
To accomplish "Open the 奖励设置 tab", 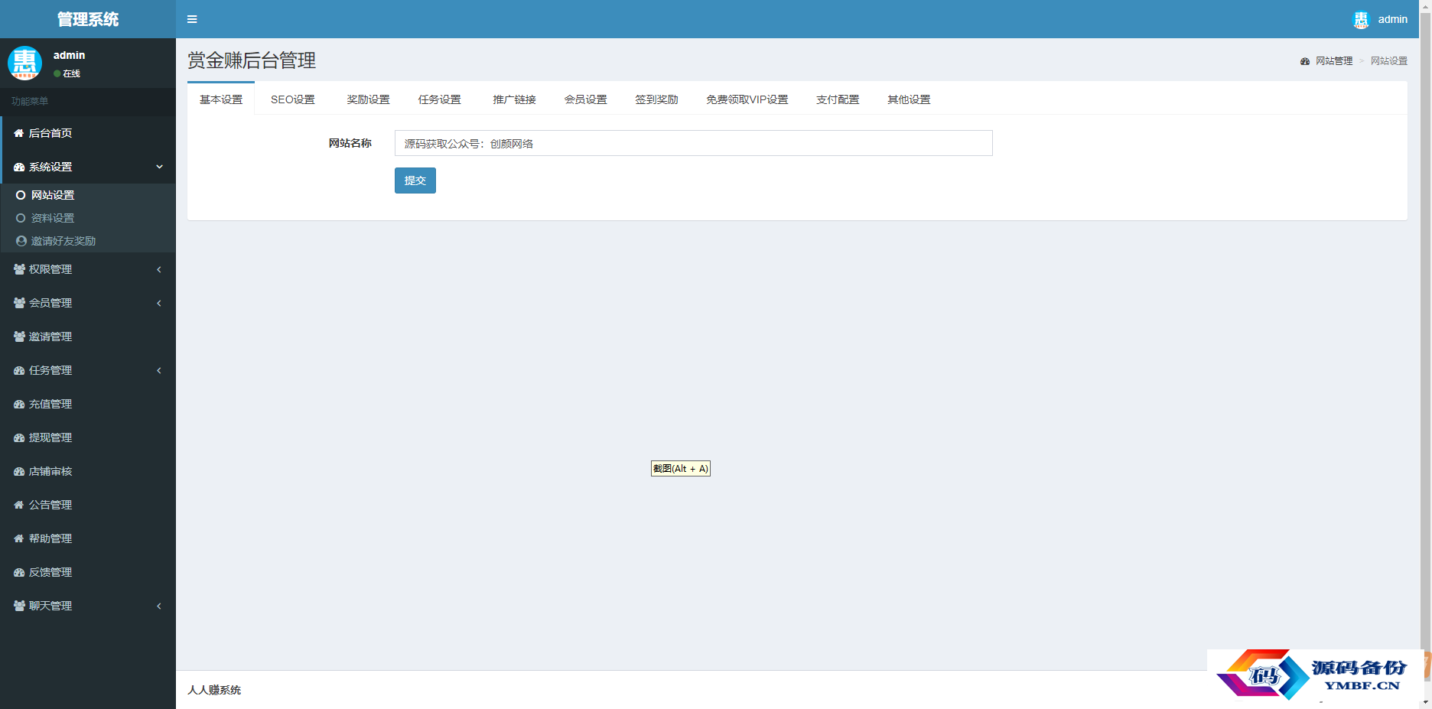I will click(x=368, y=99).
